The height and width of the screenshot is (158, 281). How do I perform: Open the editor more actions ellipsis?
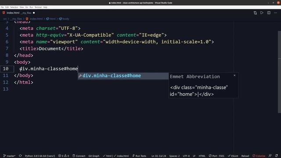pyautogui.click(x=275, y=13)
